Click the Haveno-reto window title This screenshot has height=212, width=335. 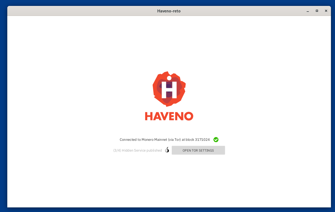(x=169, y=11)
